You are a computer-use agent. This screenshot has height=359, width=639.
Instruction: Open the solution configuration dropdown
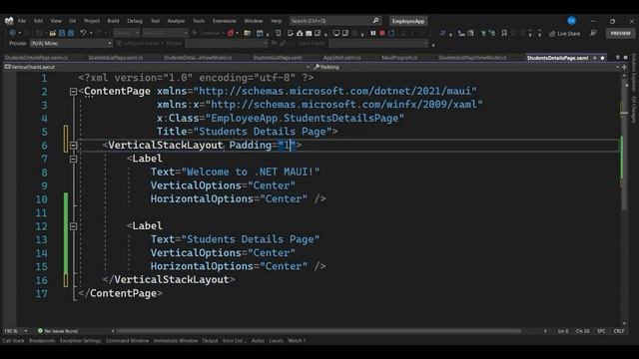[127, 33]
